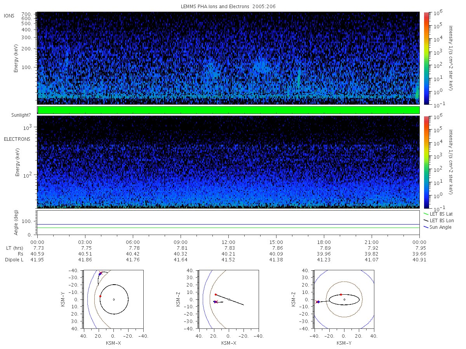466x349 pixels.
Task: Click the ions intensity color bar
Action: click(x=426, y=58)
